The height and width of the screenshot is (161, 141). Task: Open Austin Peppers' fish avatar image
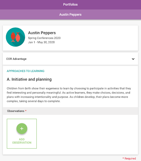(x=15, y=37)
